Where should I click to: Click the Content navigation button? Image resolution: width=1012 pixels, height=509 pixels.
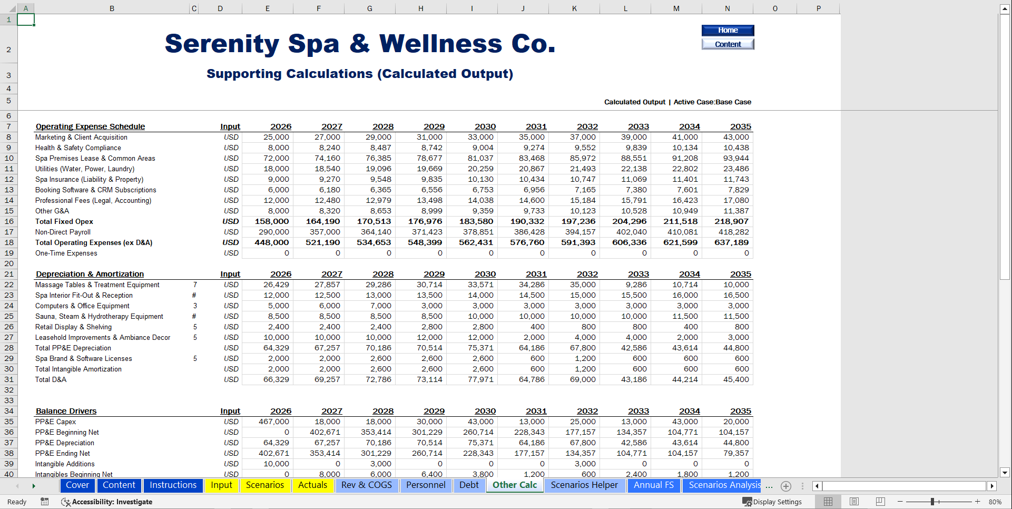coord(728,44)
